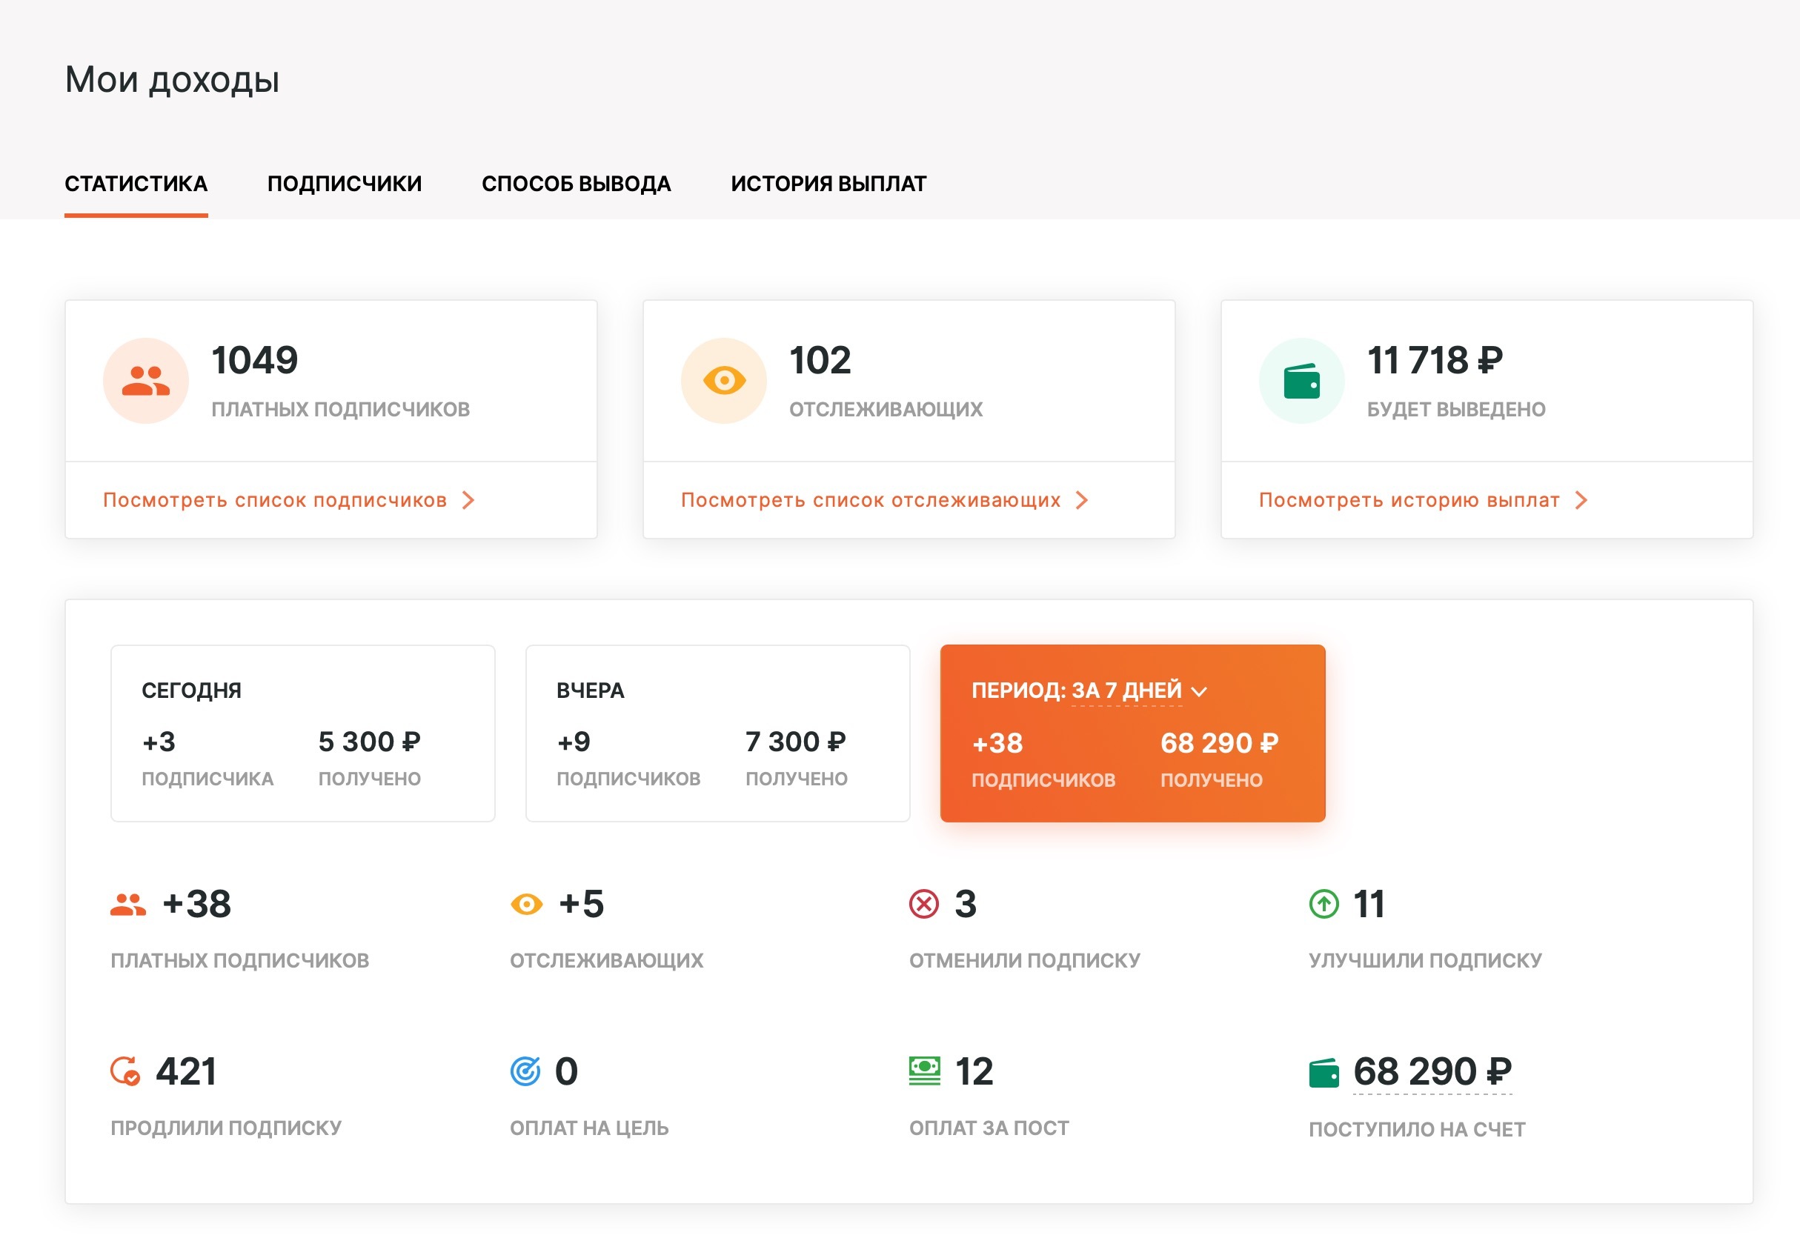
Task: Click the 5 300 ₽ today amount
Action: [369, 742]
